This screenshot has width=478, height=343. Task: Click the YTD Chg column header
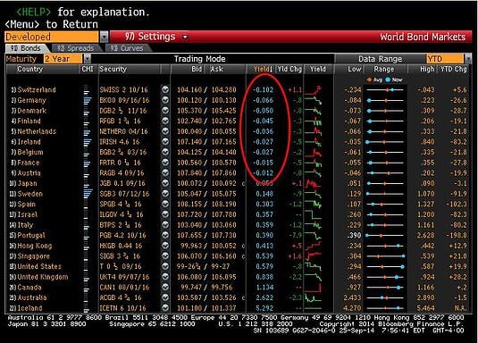tap(454, 69)
